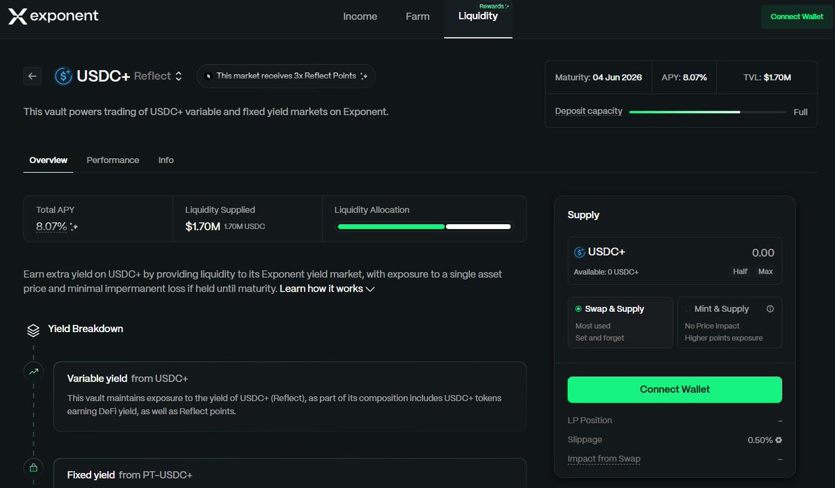
Task: Click the Max amount button
Action: point(765,271)
